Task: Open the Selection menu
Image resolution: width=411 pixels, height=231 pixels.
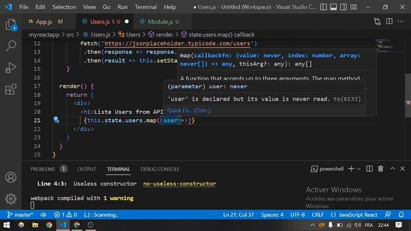Action: tap(64, 7)
